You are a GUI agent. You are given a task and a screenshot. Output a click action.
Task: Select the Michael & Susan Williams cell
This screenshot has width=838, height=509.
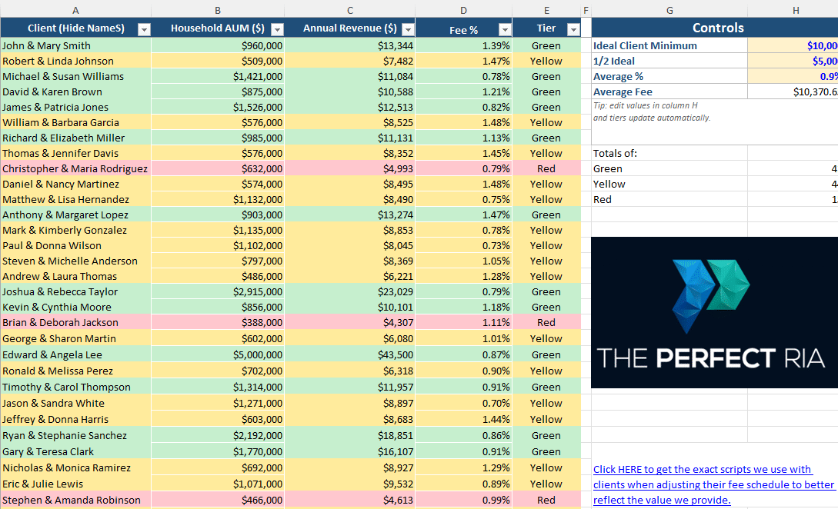[76, 76]
